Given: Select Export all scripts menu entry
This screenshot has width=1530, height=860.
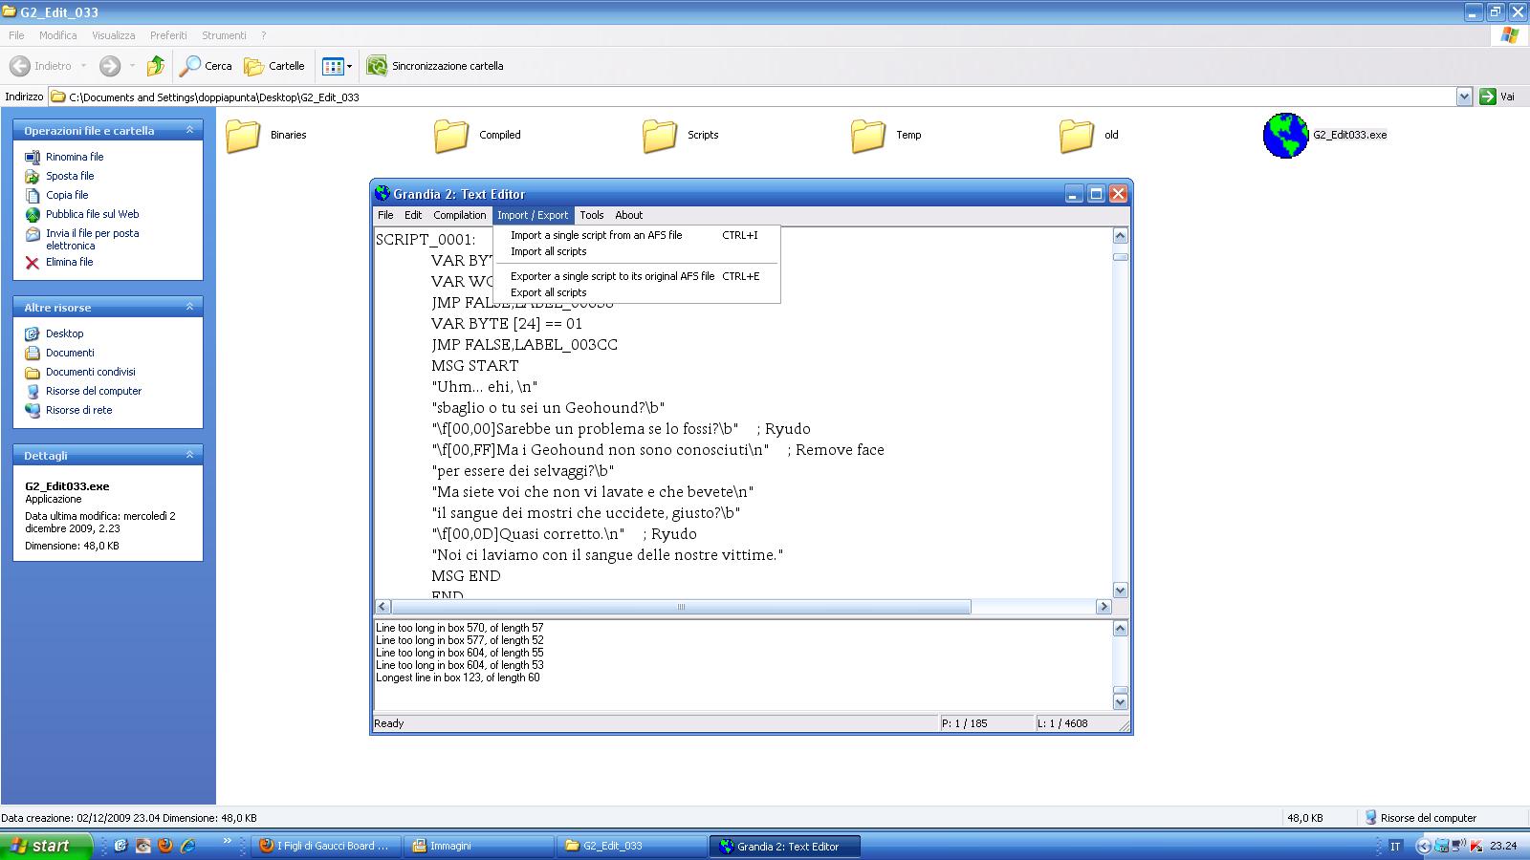Looking at the screenshot, I should pyautogui.click(x=637, y=292).
